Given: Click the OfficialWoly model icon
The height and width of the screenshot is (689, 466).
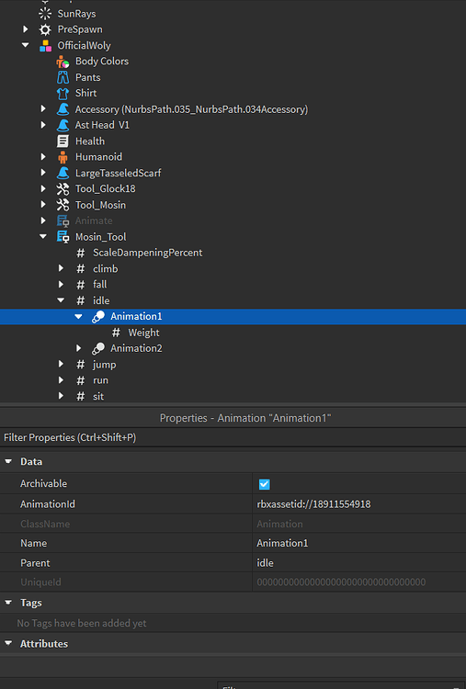Looking at the screenshot, I should tap(45, 46).
